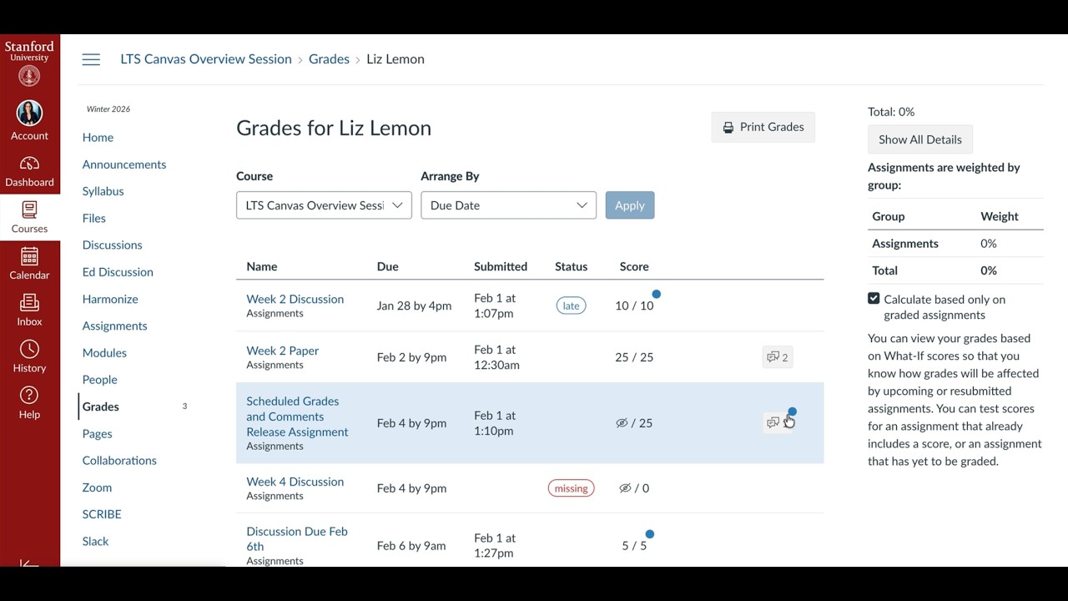Click the Apply button
The image size is (1068, 601).
[630, 205]
